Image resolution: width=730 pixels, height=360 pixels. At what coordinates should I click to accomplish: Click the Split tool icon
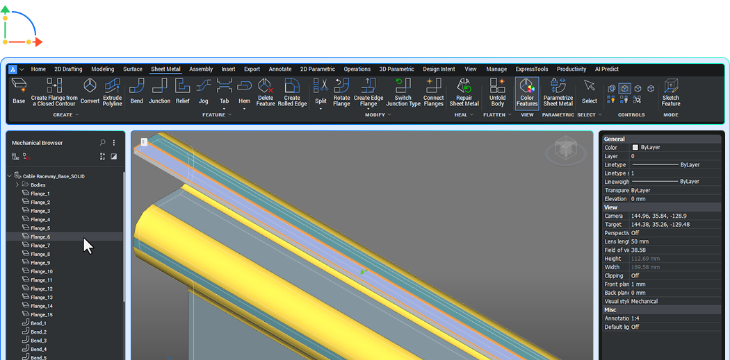tap(321, 85)
